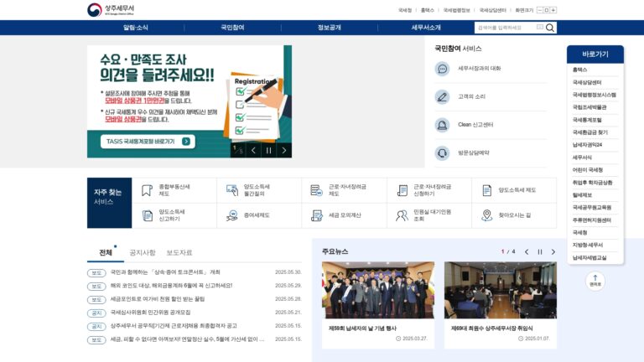Click the Clean 신고센터 bell icon
Image resolution: width=644 pixels, height=362 pixels.
click(x=443, y=125)
